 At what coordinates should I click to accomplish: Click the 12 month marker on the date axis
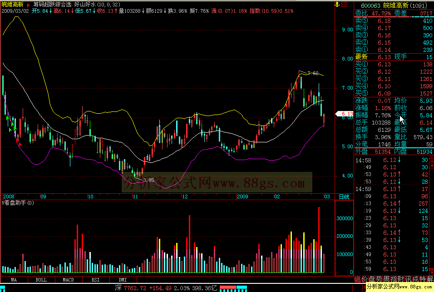click(x=185, y=196)
